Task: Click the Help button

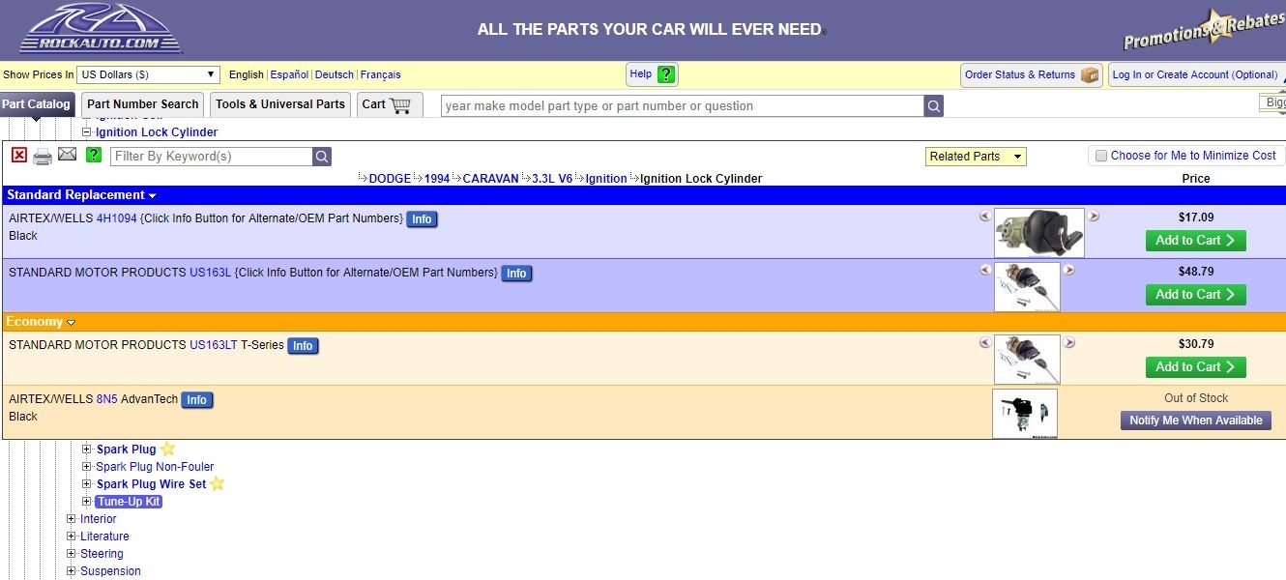Action: pyautogui.click(x=652, y=74)
